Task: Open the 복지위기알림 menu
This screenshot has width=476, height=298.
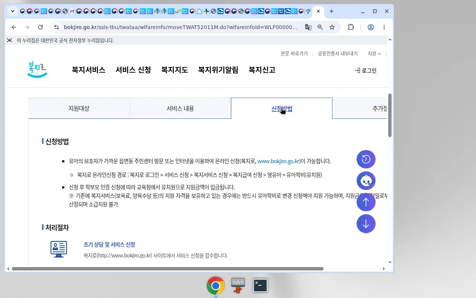Action: pyautogui.click(x=218, y=70)
